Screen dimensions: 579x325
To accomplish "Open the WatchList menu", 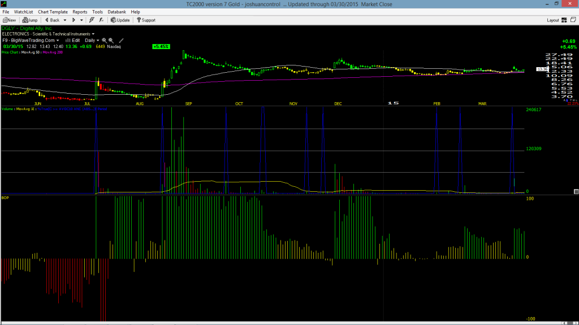I will tap(23, 12).
